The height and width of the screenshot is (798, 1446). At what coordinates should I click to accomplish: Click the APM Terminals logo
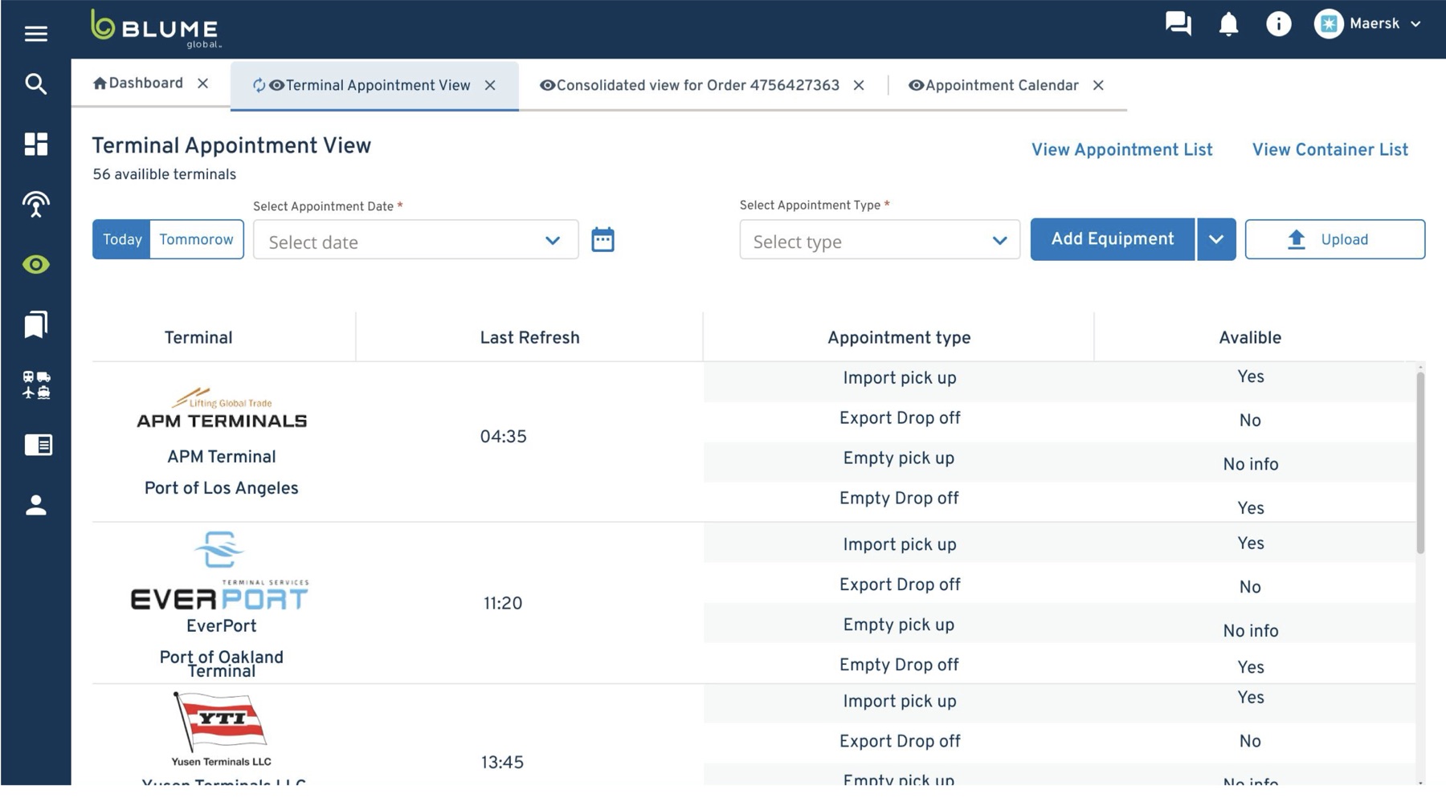point(222,409)
